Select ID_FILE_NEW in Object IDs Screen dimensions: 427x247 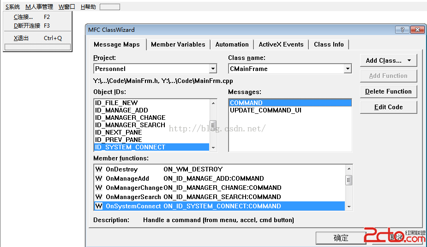coord(151,103)
